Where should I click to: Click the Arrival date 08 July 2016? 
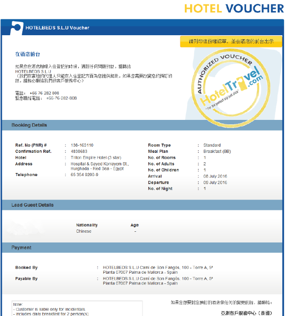(x=215, y=176)
